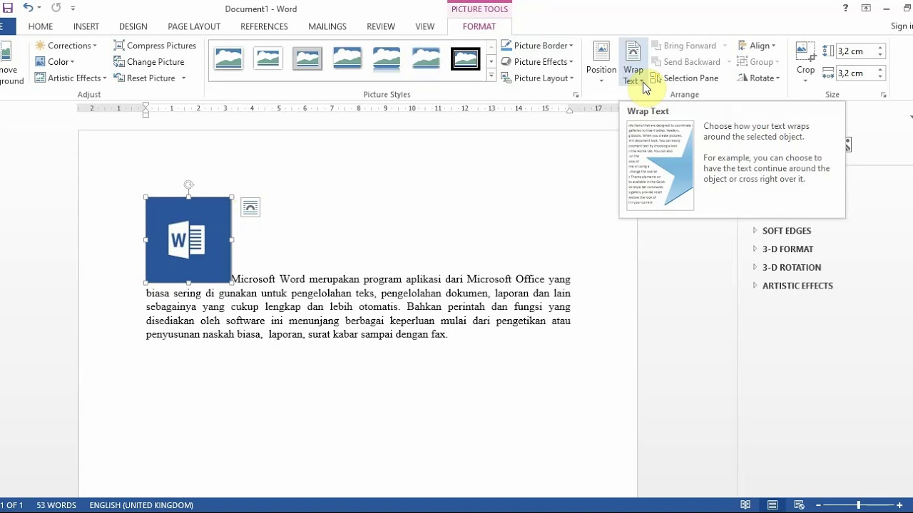
Task: Click Compress Pictures
Action: 155,46
